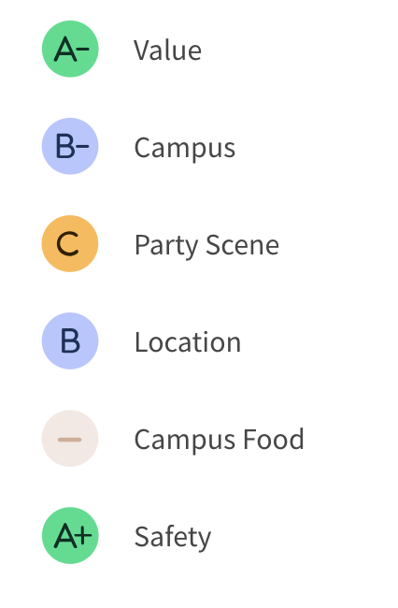Click the A- grade badge for Value
The image size is (398, 608).
[x=70, y=50]
